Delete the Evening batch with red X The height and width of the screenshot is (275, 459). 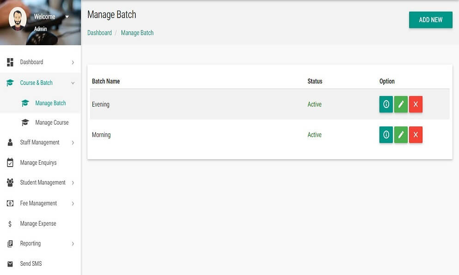pos(416,104)
